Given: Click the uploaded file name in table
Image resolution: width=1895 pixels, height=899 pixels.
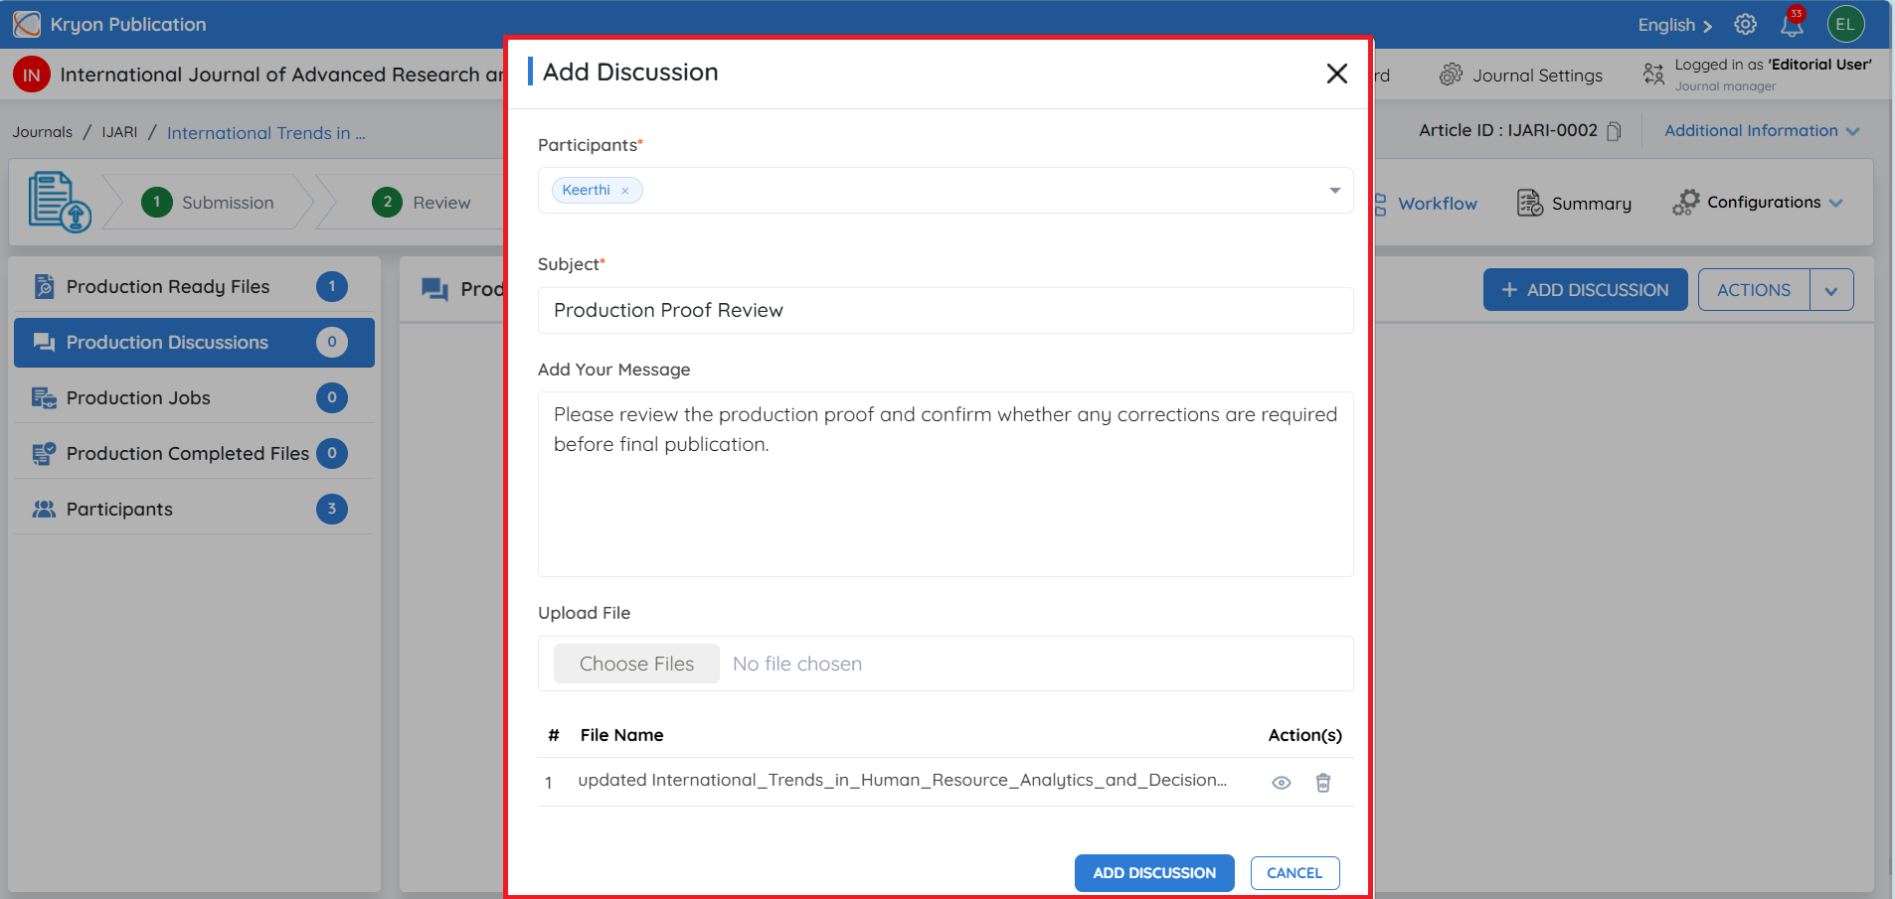Looking at the screenshot, I should (x=903, y=781).
